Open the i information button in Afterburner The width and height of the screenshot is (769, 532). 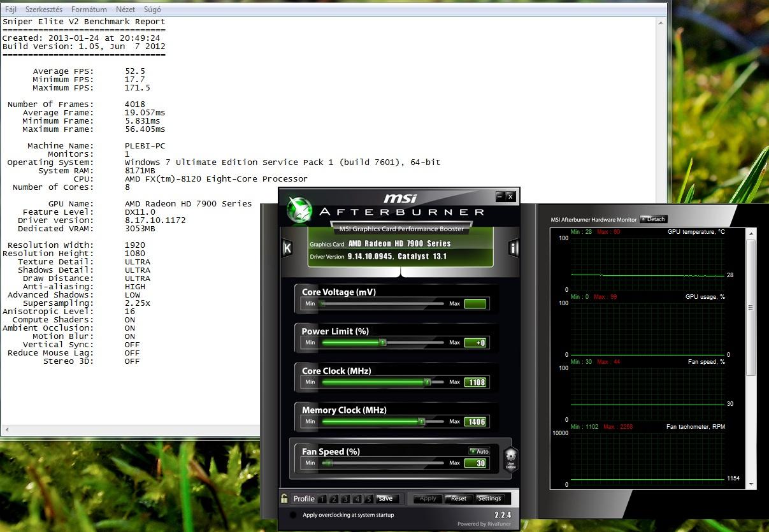coord(514,248)
